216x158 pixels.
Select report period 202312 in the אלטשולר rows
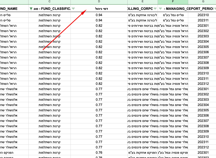coord(202,147)
